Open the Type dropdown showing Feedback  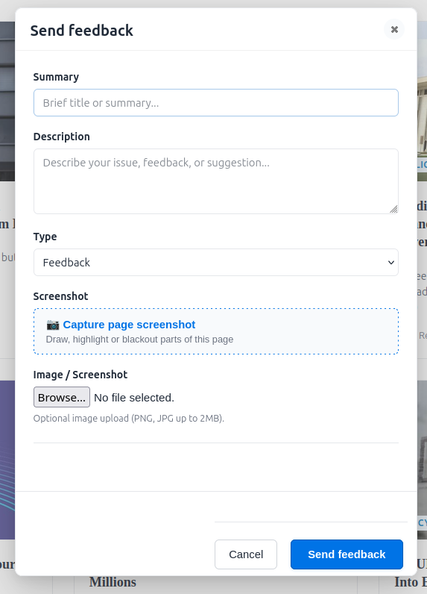point(216,263)
